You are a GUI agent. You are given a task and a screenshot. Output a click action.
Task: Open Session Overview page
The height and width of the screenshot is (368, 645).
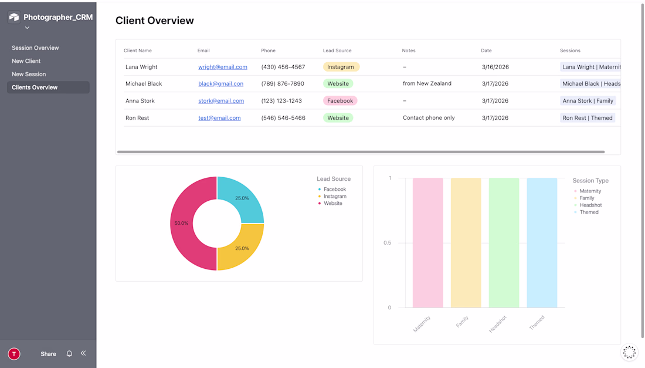coord(35,48)
